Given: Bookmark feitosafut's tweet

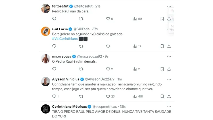Looking at the screenshot, I should pyautogui.click(x=162, y=19).
